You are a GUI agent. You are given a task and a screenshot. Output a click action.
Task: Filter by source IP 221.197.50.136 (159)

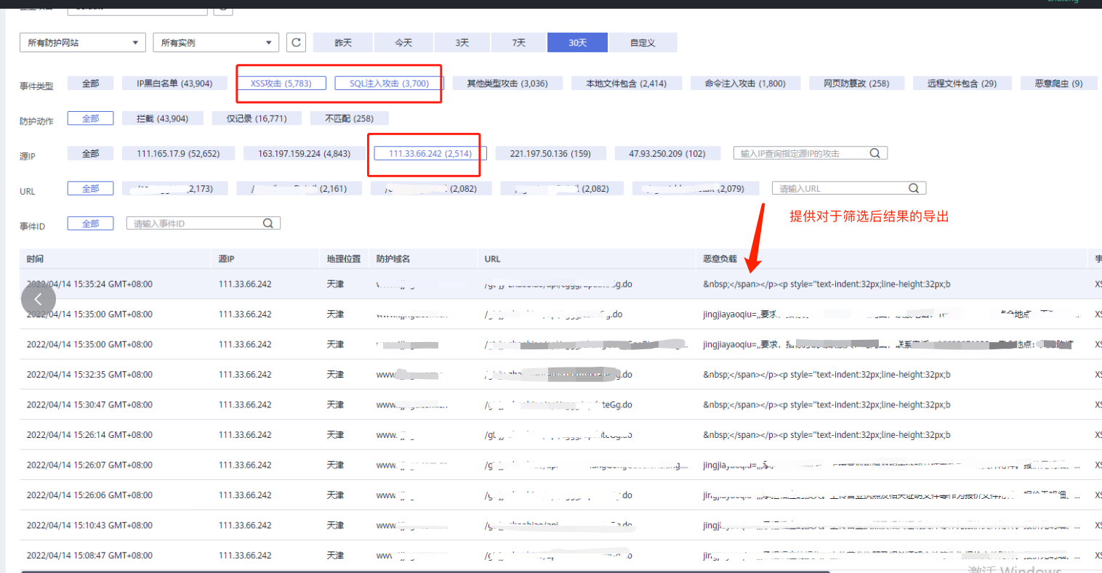click(550, 153)
